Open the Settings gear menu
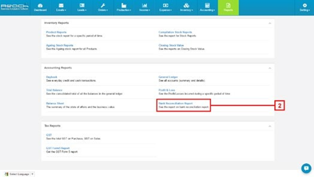The image size is (314, 177). click(x=305, y=8)
